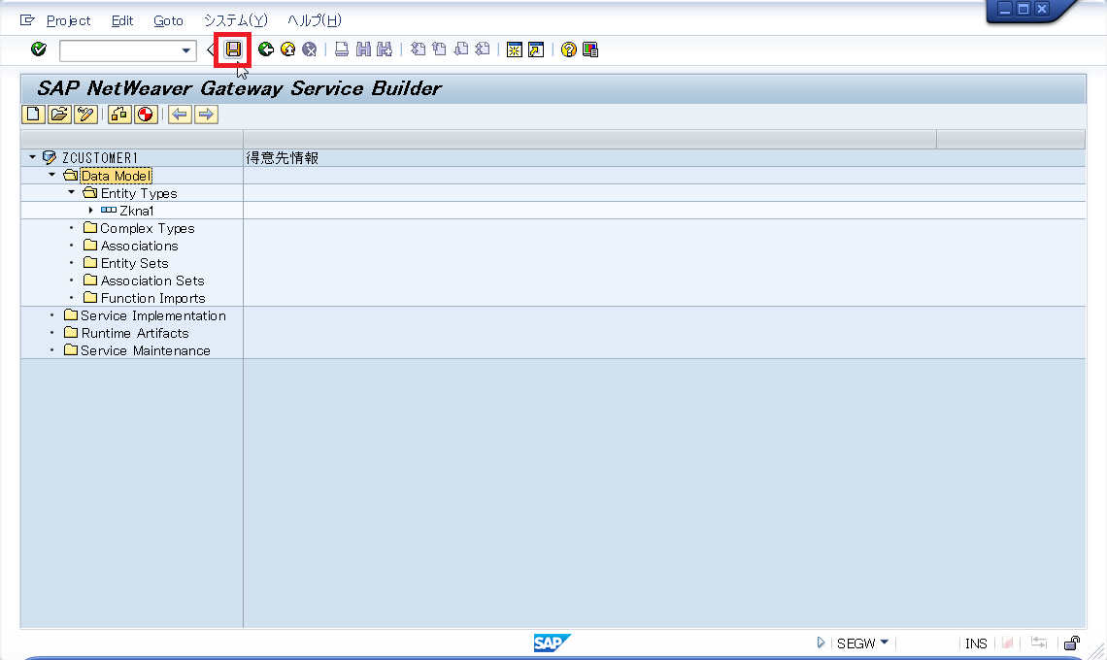Go to First Page icon
The image size is (1107, 660).
pos(418,49)
